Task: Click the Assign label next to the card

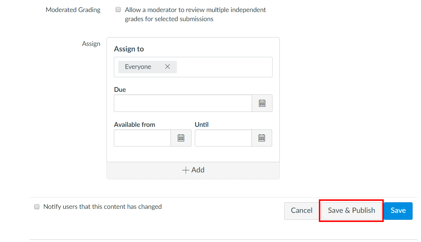Action: click(91, 43)
